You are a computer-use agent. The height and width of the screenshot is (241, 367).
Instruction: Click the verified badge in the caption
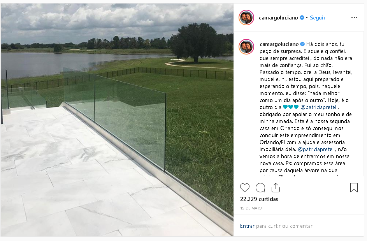302,44
